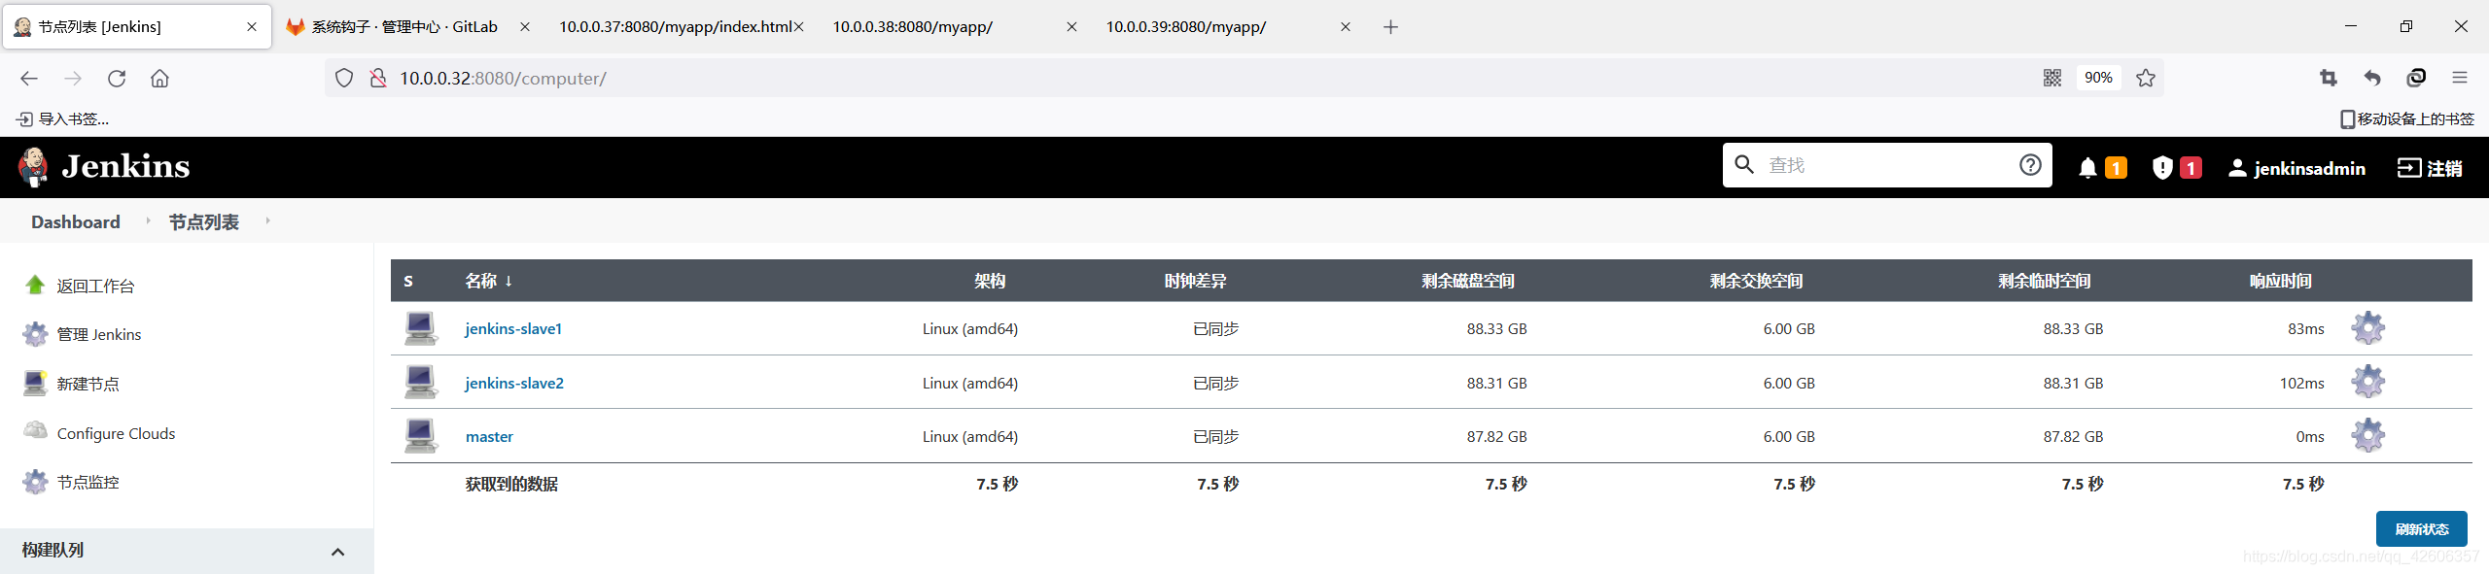This screenshot has width=2489, height=574.
Task: Click the master configure gear icon
Action: [2367, 435]
